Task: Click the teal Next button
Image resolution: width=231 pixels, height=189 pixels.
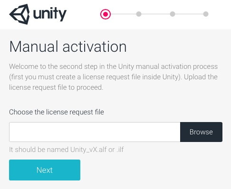Action: tap(45, 170)
